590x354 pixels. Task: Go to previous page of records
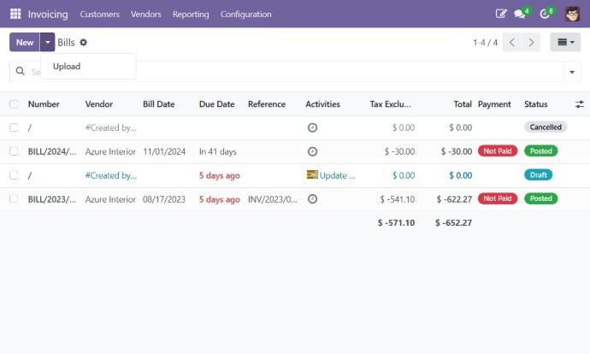[512, 43]
